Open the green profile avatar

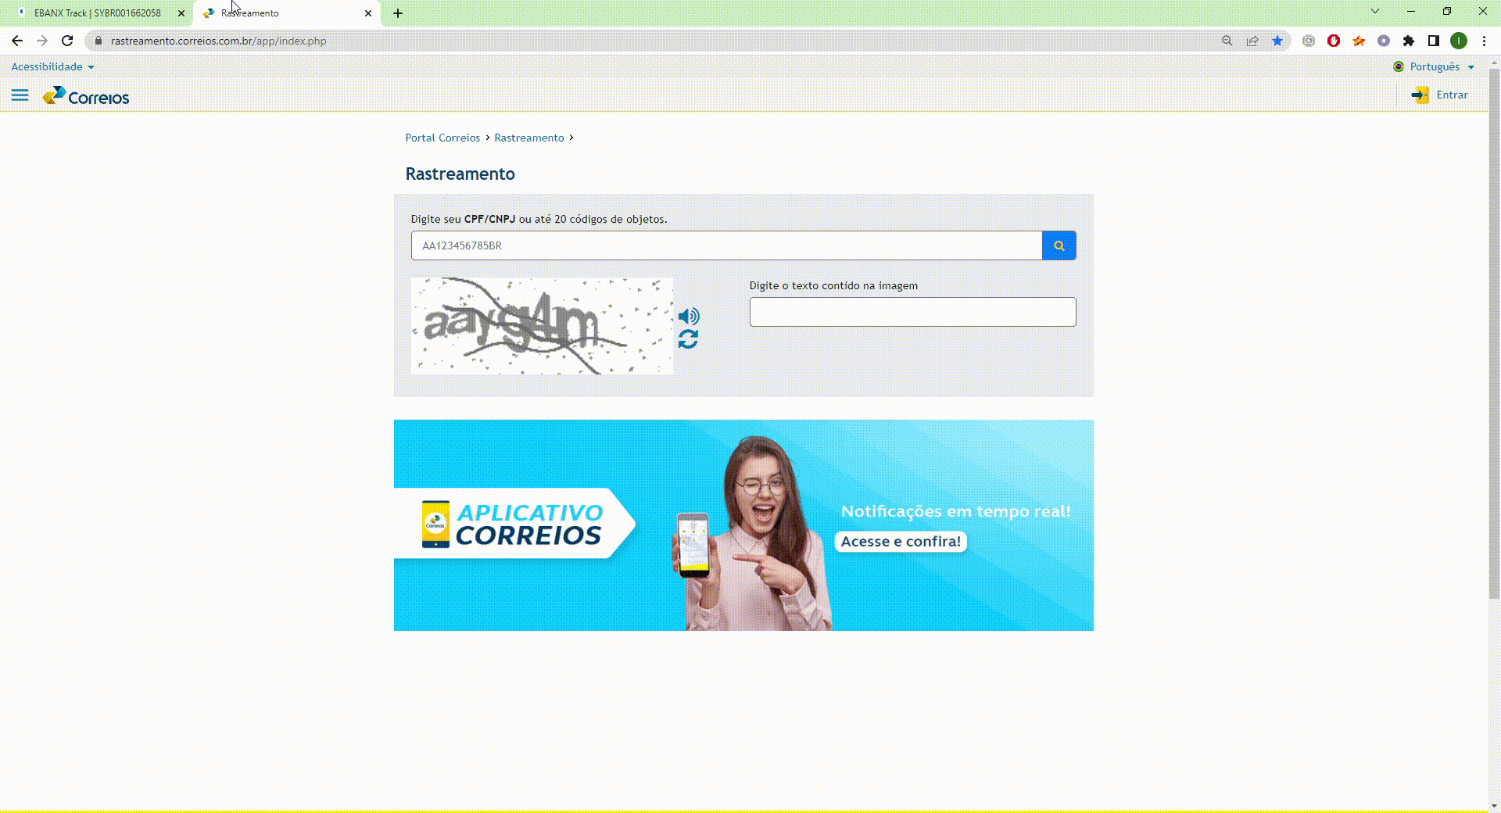tap(1459, 41)
